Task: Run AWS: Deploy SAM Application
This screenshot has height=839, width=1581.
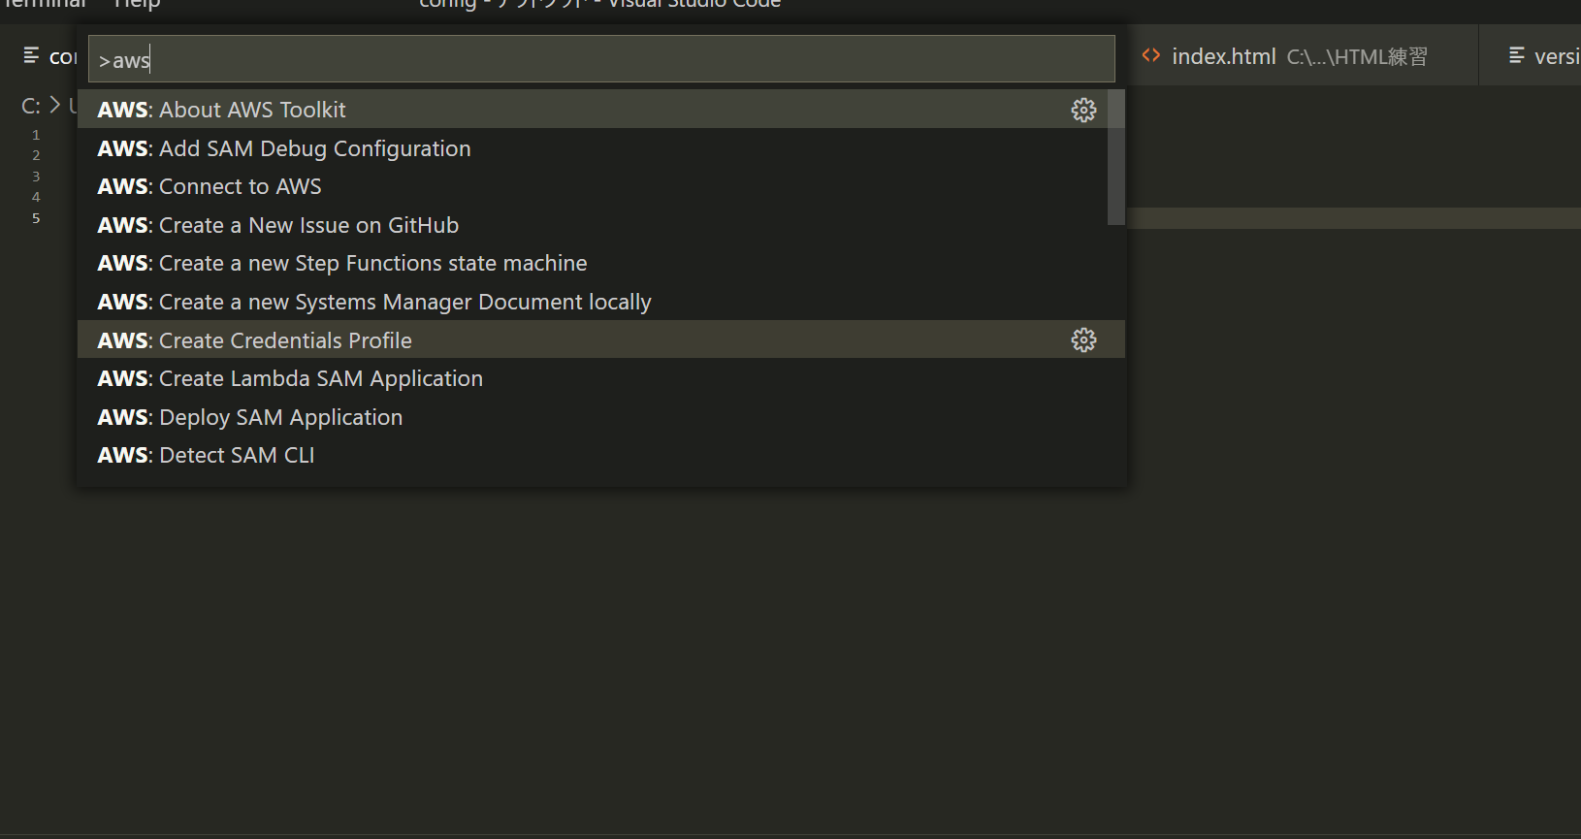Action: pyautogui.click(x=601, y=417)
